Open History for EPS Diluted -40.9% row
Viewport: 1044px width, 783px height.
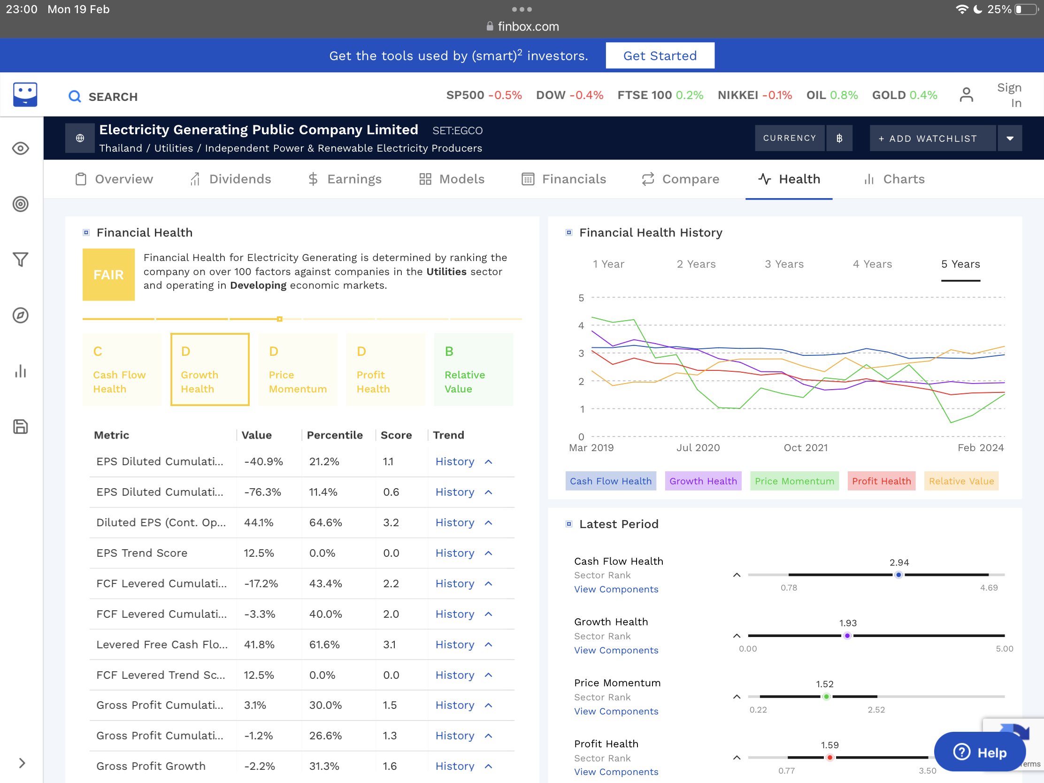pyautogui.click(x=454, y=461)
